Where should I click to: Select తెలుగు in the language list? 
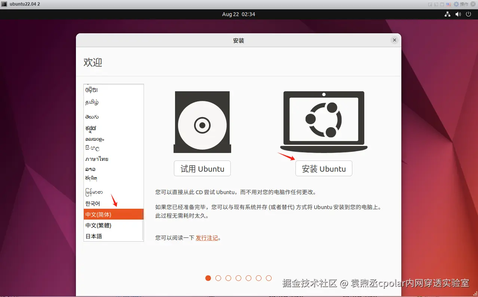pos(114,117)
